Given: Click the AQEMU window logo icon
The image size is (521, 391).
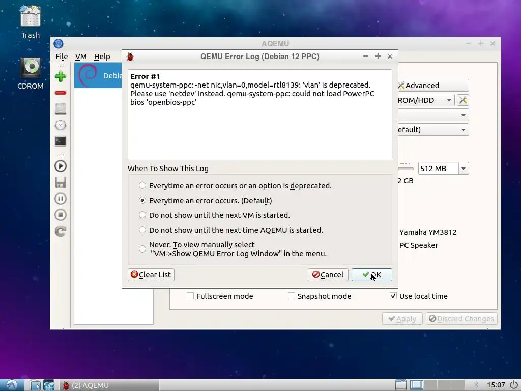Looking at the screenshot, I should coord(59,44).
